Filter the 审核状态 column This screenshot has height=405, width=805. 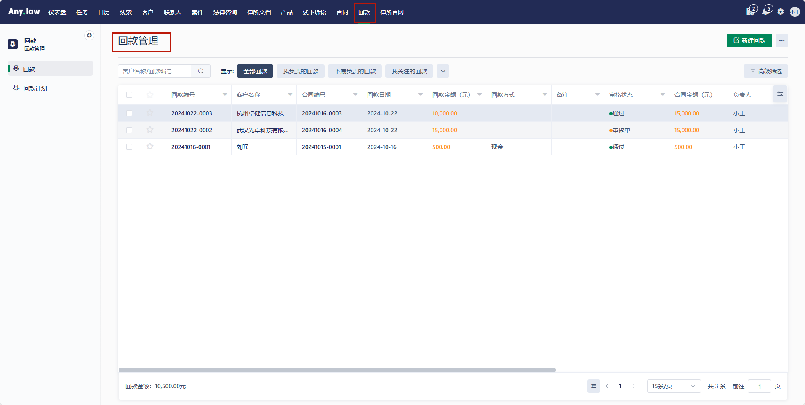[x=663, y=95]
